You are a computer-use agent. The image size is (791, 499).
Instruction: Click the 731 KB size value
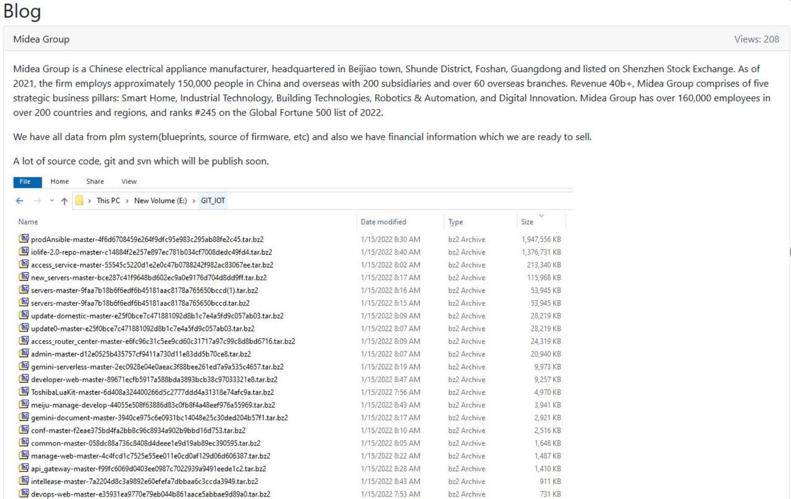click(550, 494)
